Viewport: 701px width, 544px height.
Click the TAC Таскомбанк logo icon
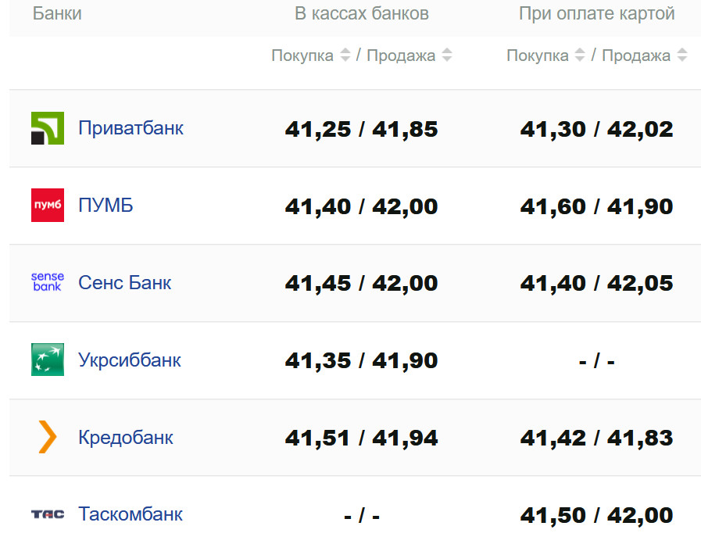pyautogui.click(x=48, y=514)
